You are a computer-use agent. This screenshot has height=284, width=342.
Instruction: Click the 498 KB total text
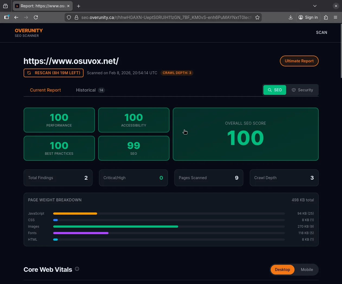coord(303,200)
